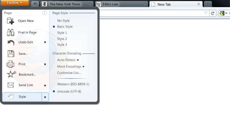Click the Send Link envelope icon
Viewport: 230px width, 119px height.
coord(10,85)
